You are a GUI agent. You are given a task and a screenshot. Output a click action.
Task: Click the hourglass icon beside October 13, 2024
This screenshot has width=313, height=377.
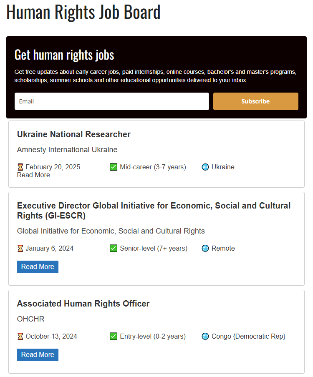coord(20,336)
